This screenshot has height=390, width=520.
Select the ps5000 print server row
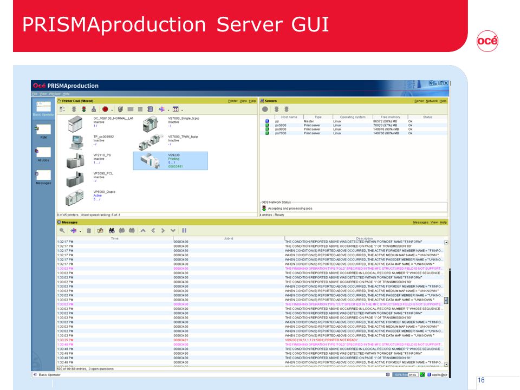354,125
